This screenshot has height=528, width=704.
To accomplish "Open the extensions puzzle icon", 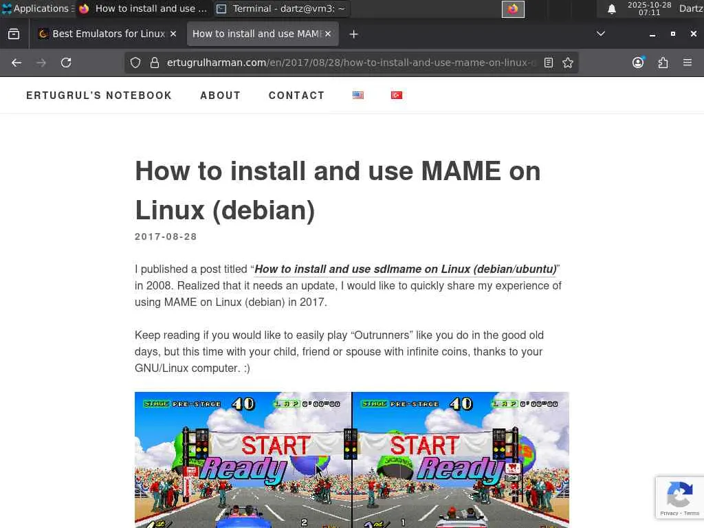I will tap(663, 63).
